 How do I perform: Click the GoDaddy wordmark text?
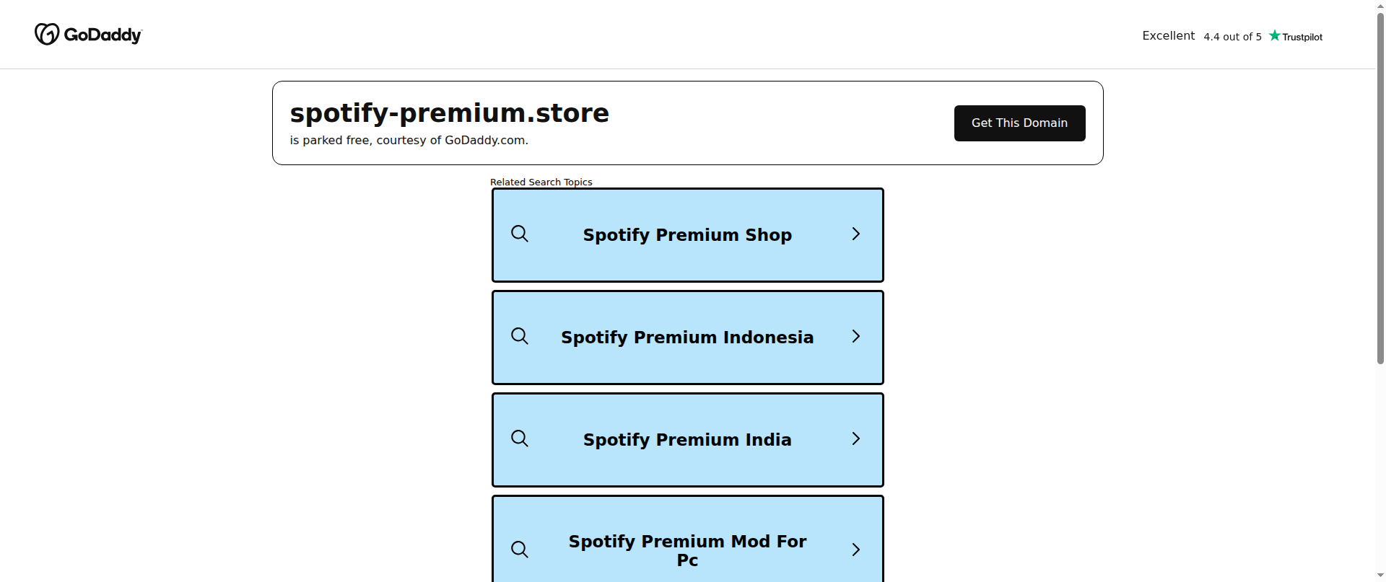coord(103,35)
